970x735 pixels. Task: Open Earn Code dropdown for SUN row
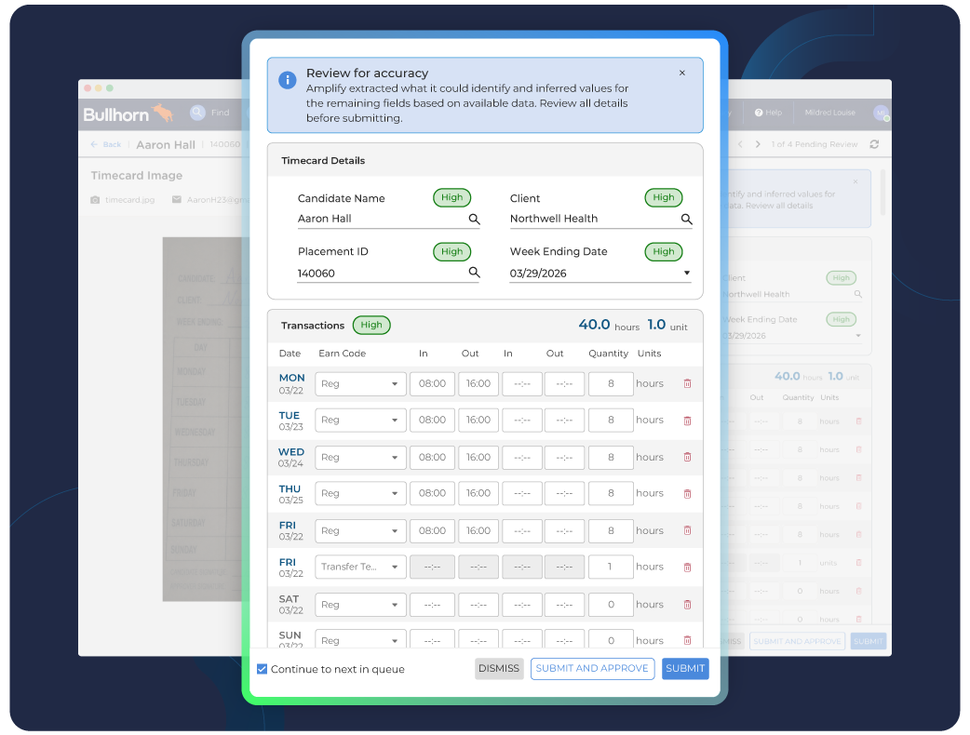[x=360, y=639]
